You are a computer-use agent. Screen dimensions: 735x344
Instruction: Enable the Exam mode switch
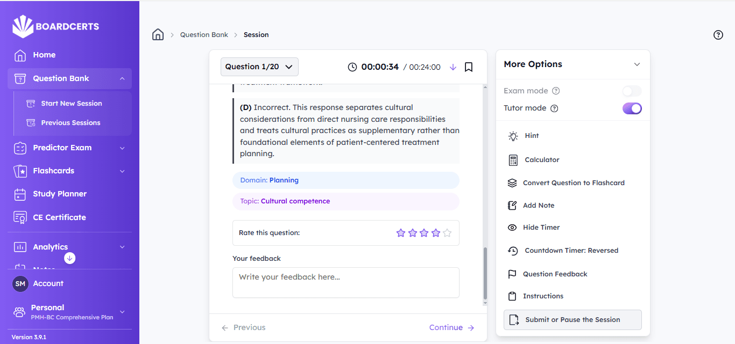pyautogui.click(x=632, y=91)
